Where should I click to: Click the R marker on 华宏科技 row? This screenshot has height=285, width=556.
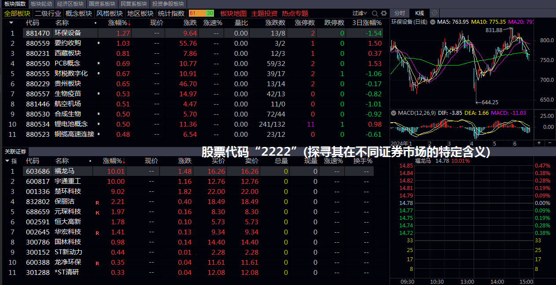click(x=97, y=233)
